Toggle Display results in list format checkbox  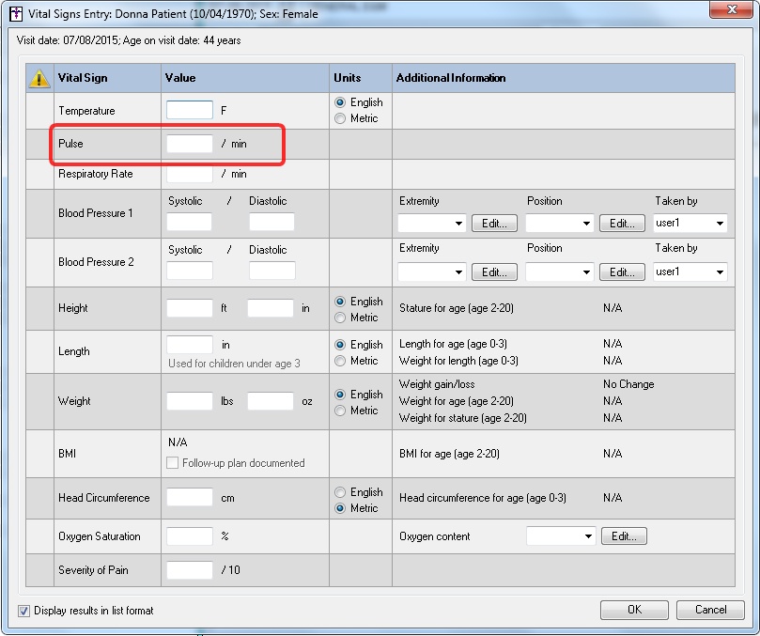click(x=24, y=611)
